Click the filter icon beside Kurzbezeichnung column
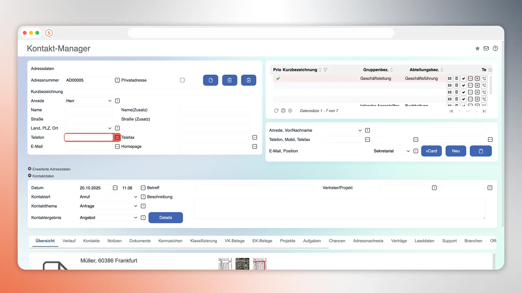The height and width of the screenshot is (293, 522). (325, 70)
